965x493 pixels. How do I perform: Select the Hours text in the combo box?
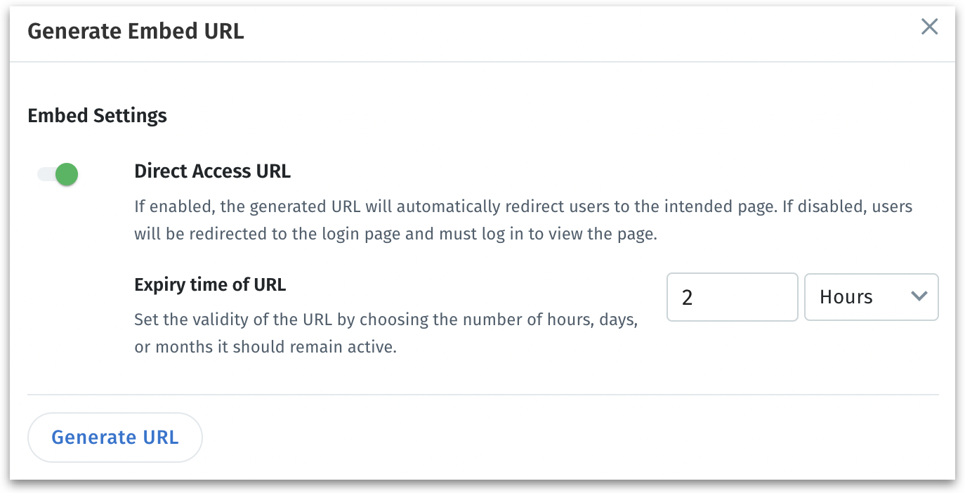[x=846, y=297]
